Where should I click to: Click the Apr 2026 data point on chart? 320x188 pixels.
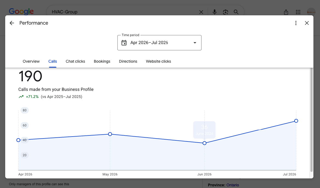(x=18, y=140)
